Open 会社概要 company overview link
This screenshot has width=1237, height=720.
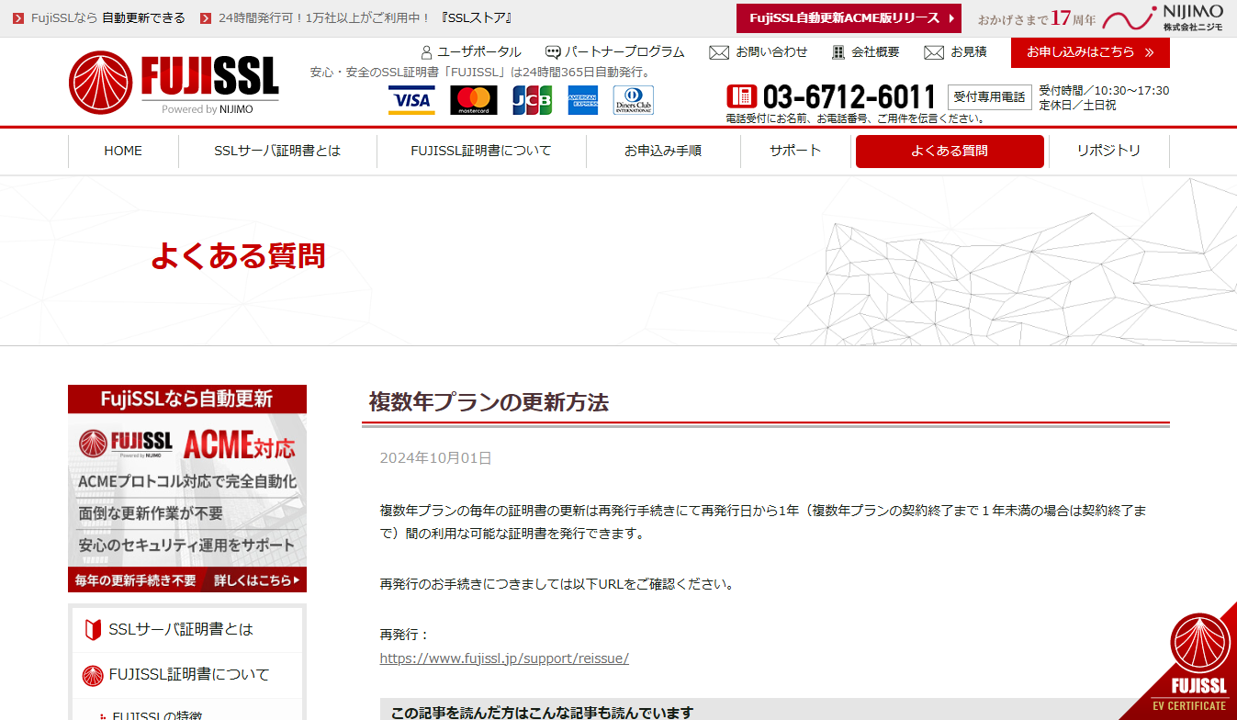point(875,52)
